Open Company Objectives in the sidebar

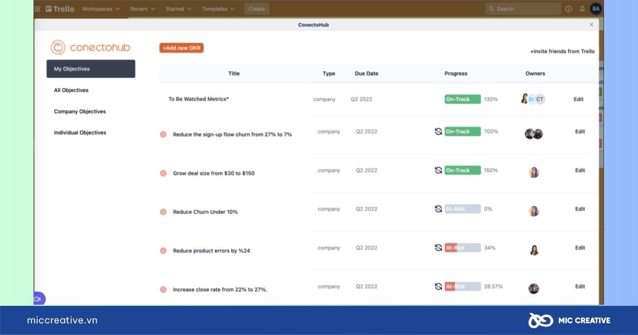coord(80,112)
